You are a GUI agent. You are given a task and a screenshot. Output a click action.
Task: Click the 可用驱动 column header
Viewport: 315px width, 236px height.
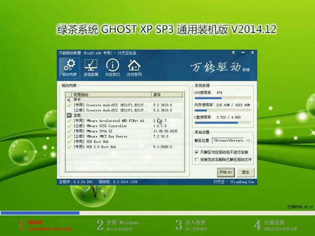tap(111, 94)
